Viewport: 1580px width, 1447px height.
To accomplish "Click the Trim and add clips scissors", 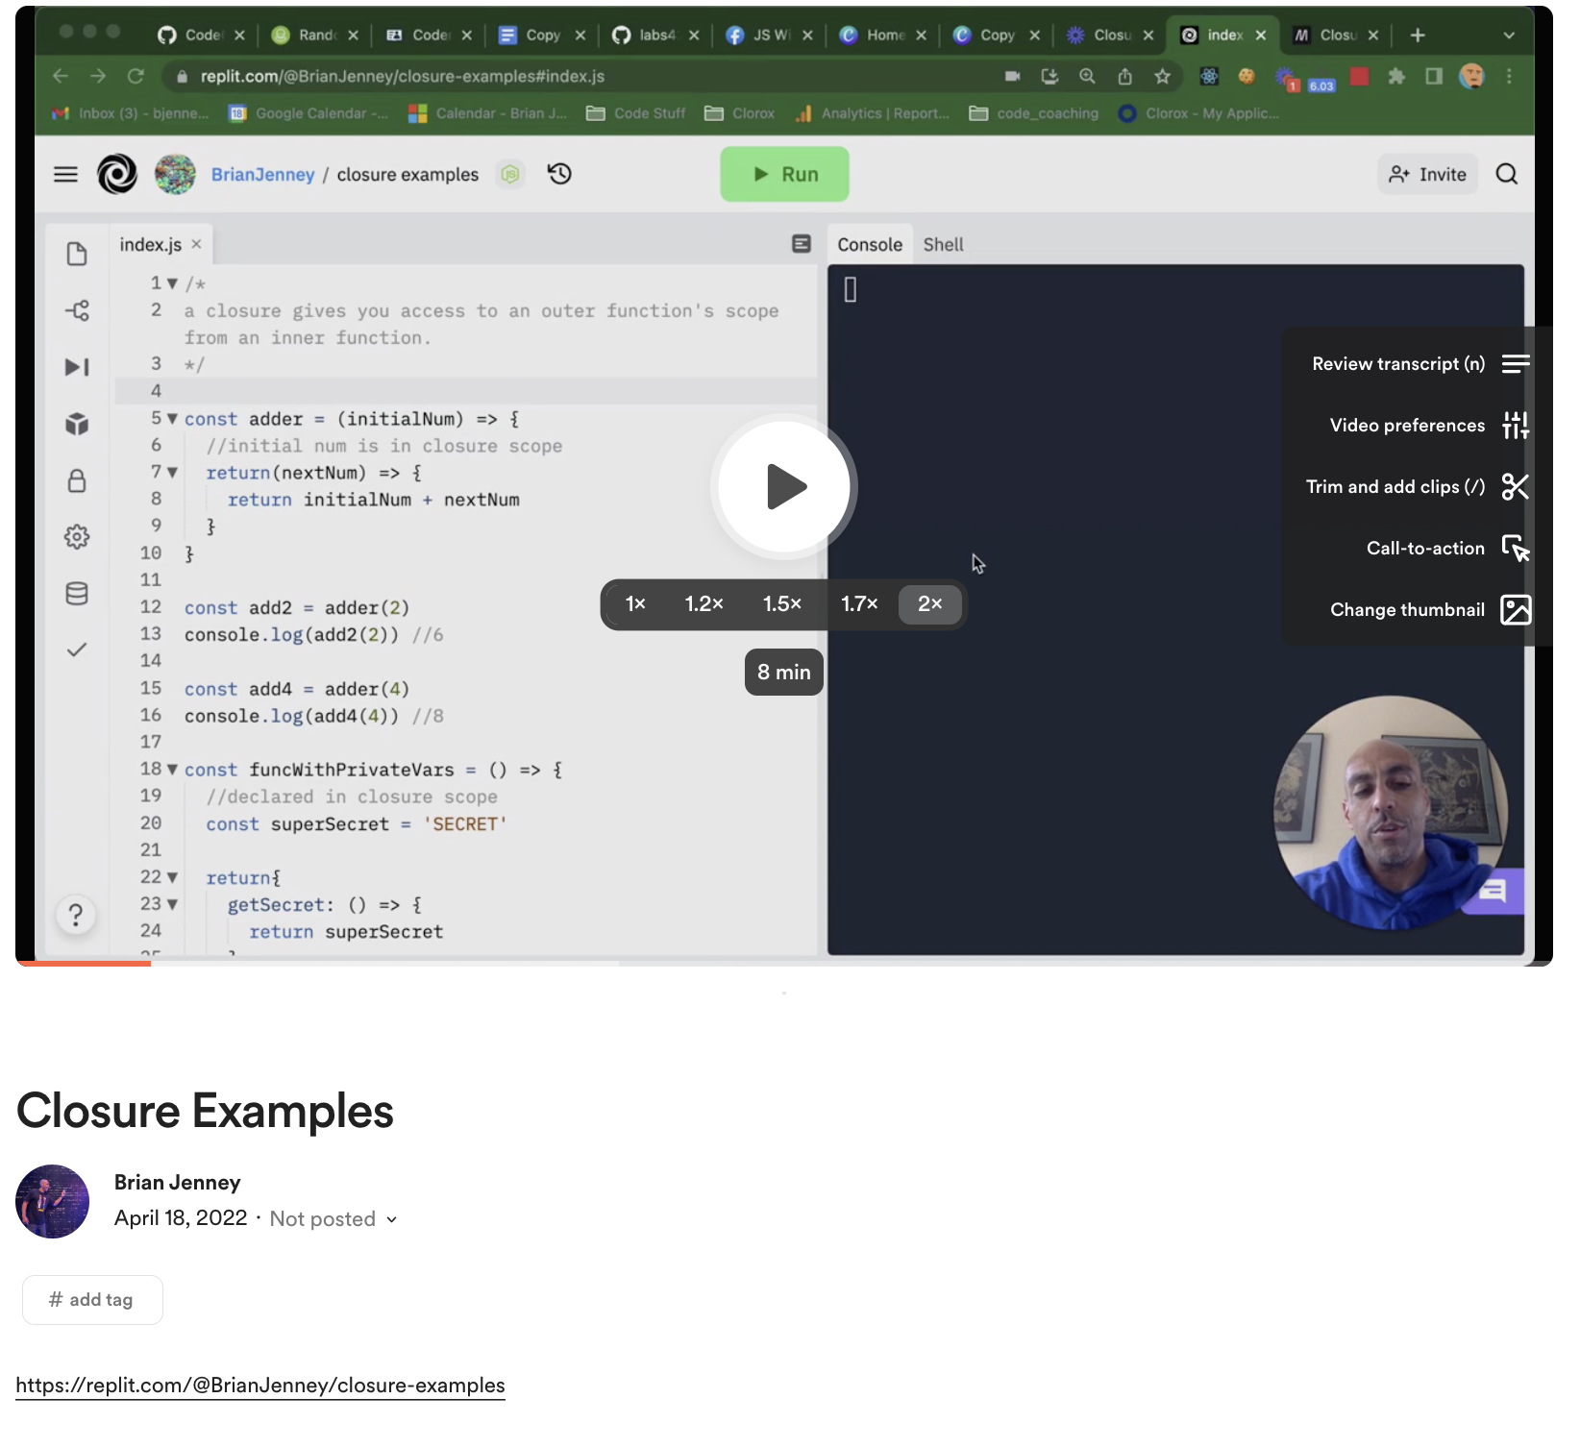I will [x=1515, y=487].
